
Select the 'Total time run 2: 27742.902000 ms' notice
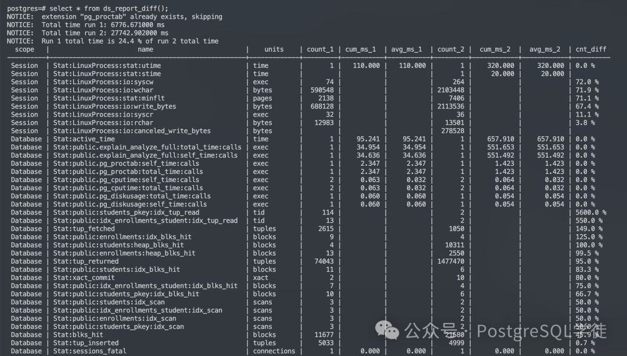[105, 33]
